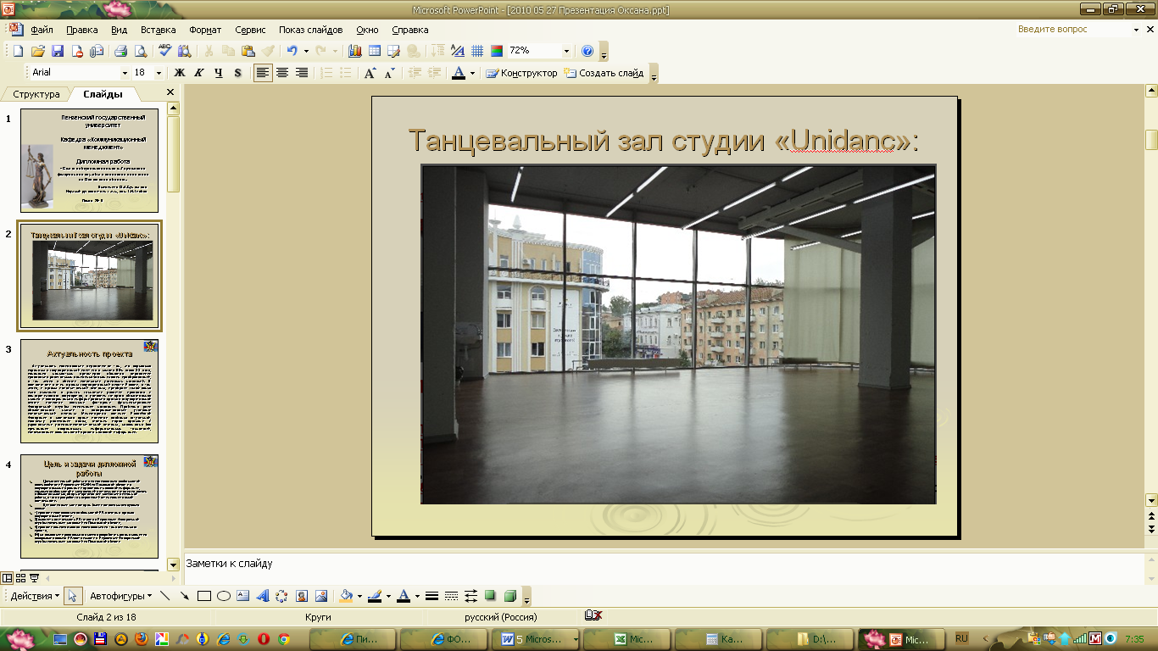
Task: Toggle Underline (Ч) formatting
Action: pos(219,73)
